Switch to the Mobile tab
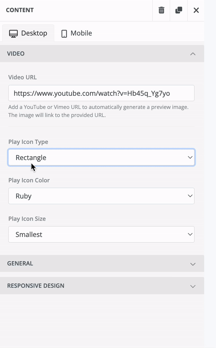216x348 pixels. tap(76, 33)
